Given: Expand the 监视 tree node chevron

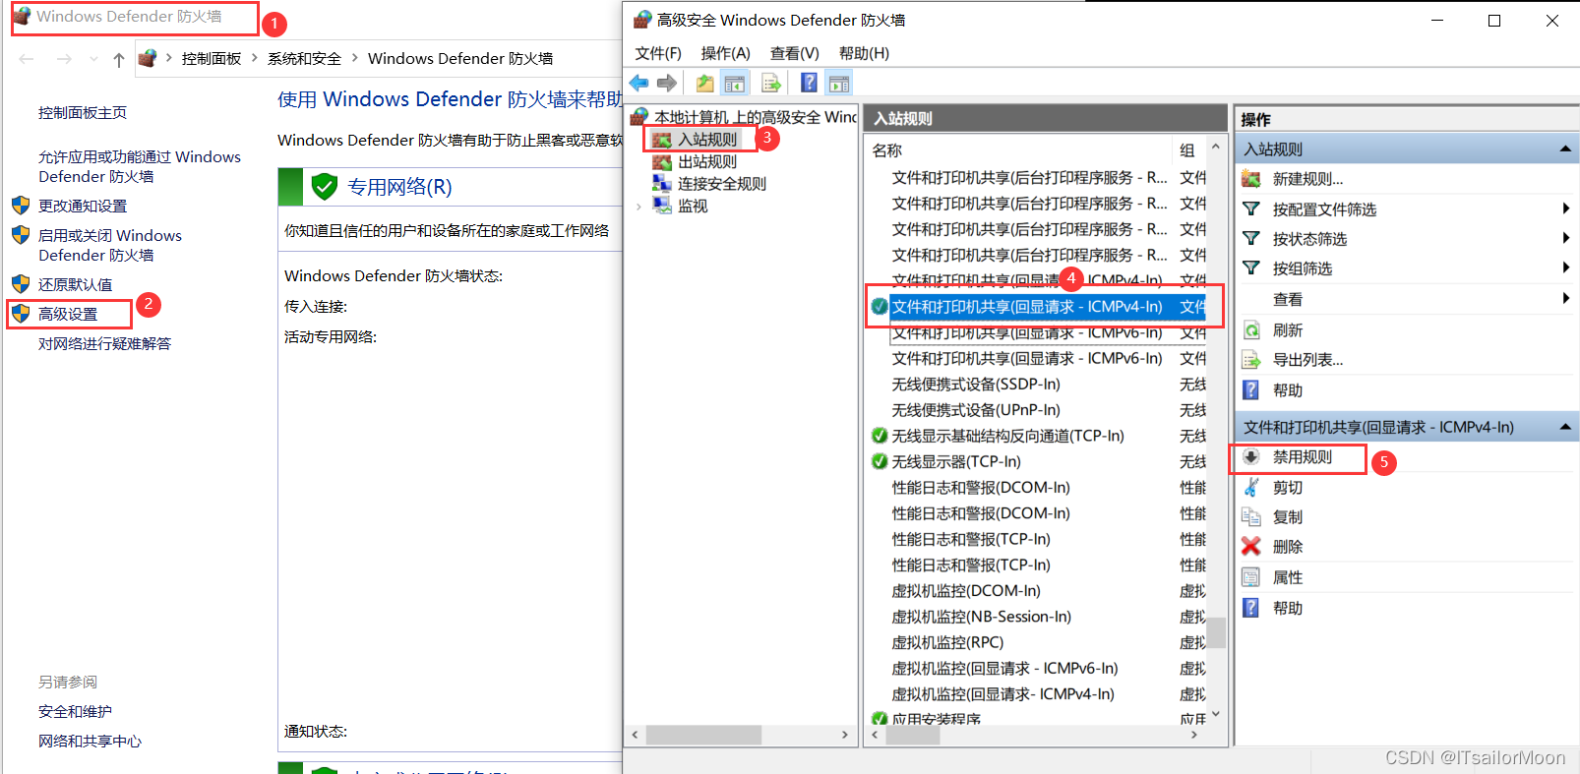Looking at the screenshot, I should pyautogui.click(x=639, y=207).
